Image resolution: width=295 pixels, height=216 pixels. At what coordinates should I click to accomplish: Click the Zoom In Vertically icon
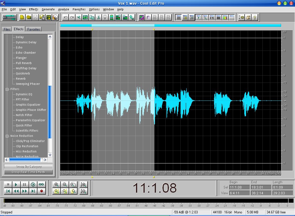84,185
